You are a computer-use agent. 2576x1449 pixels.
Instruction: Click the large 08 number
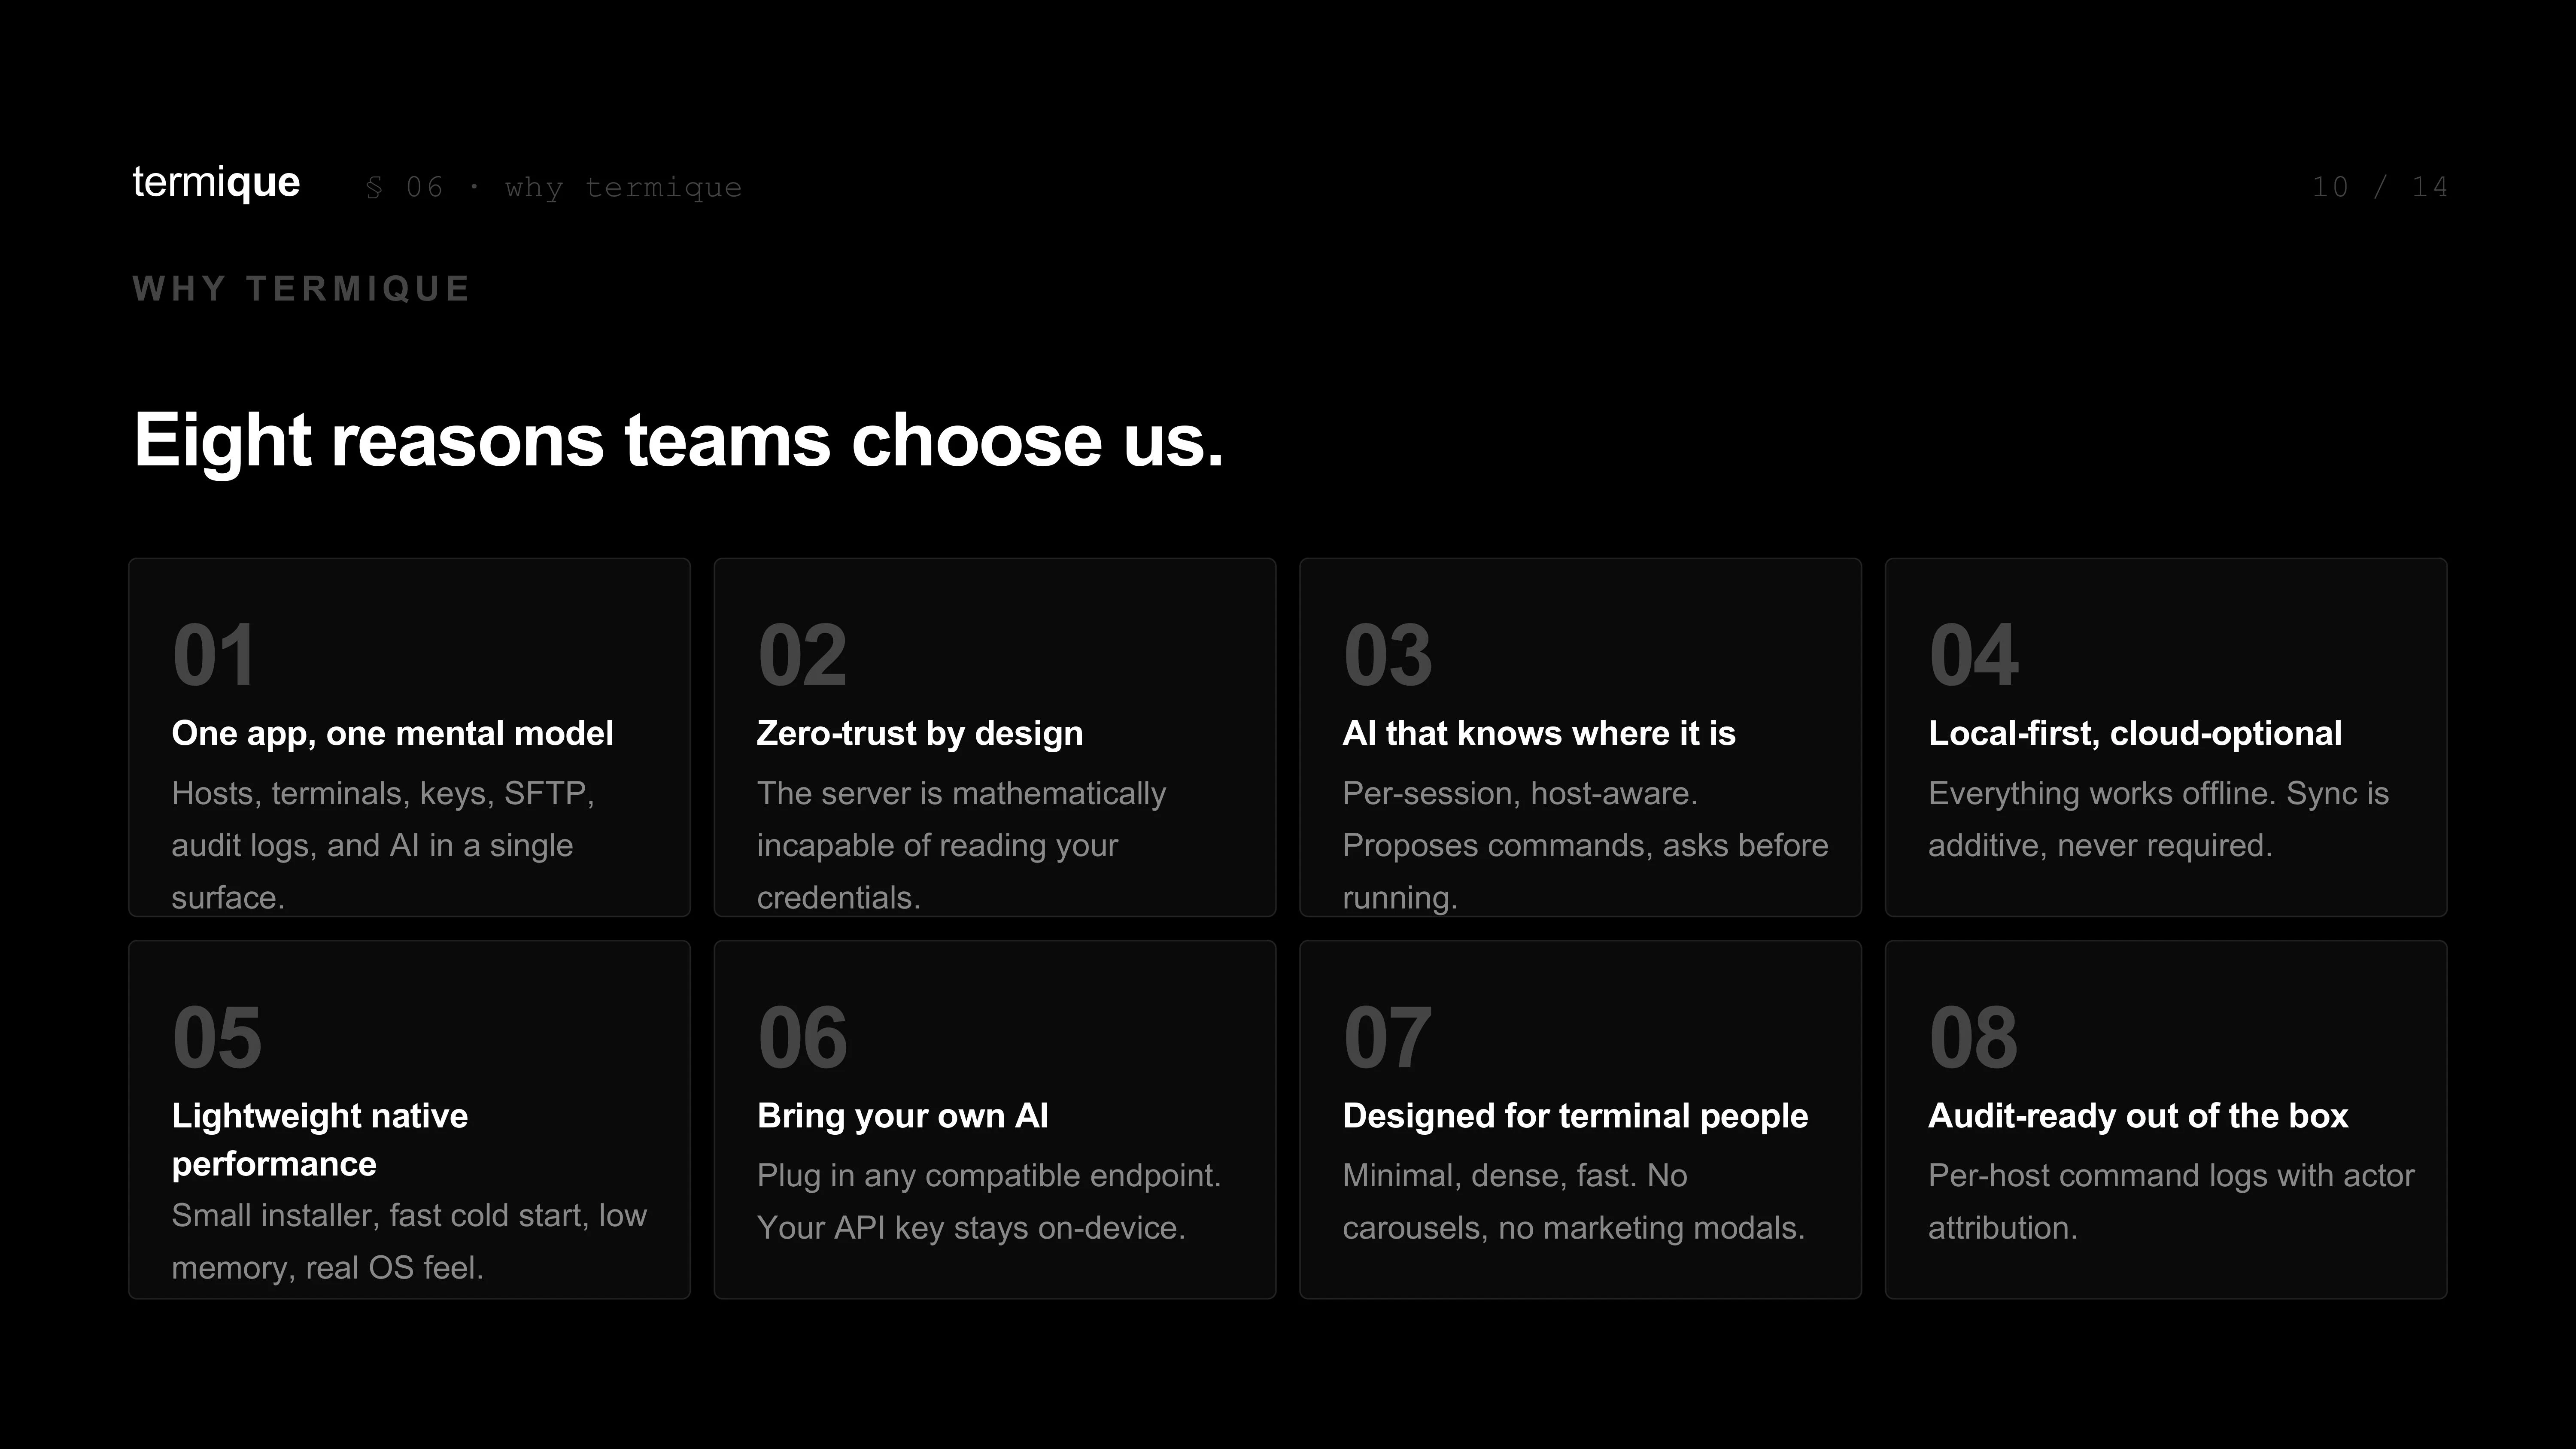coord(1973,1037)
